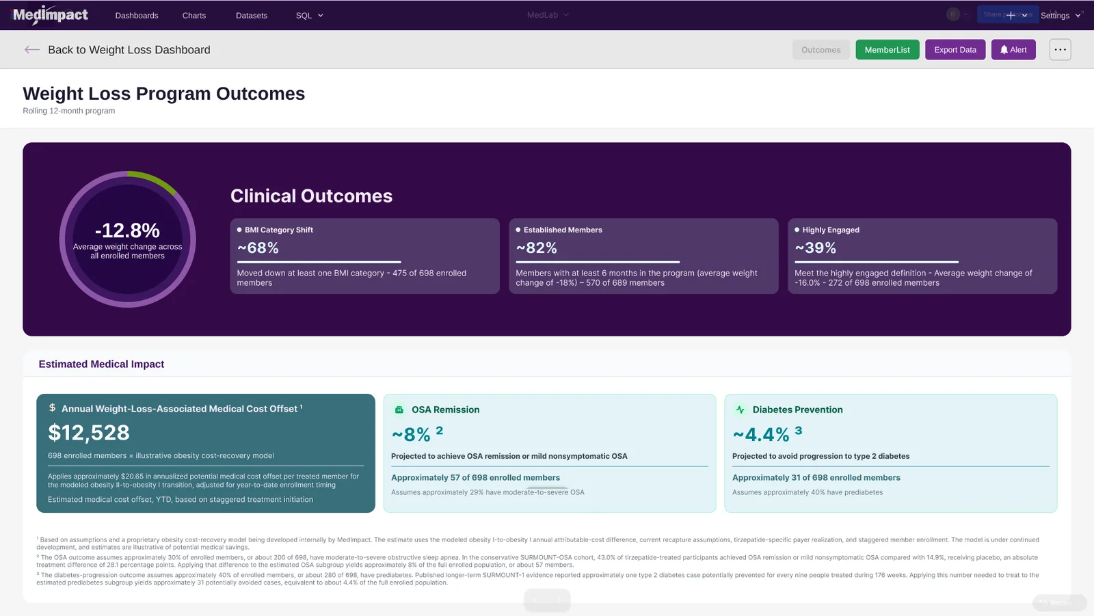Follow Back to Weight Loss Dashboard link
1094x616 pixels.
point(129,49)
